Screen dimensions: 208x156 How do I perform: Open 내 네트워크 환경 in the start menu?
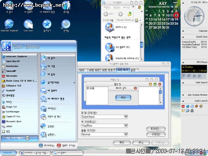(x=53, y=99)
